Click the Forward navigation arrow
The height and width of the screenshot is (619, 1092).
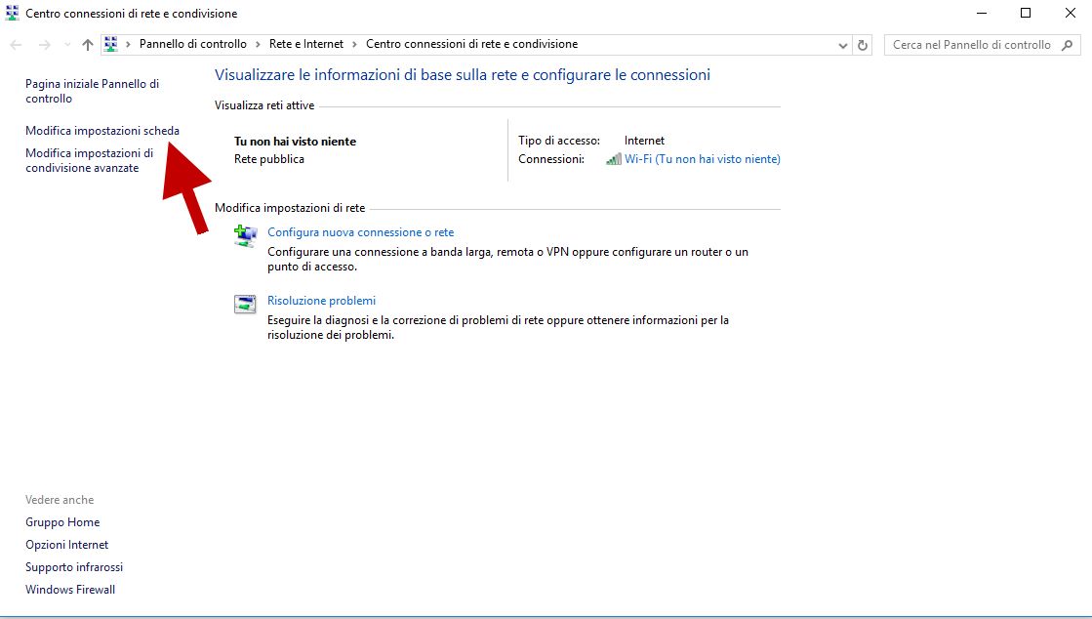pos(44,45)
